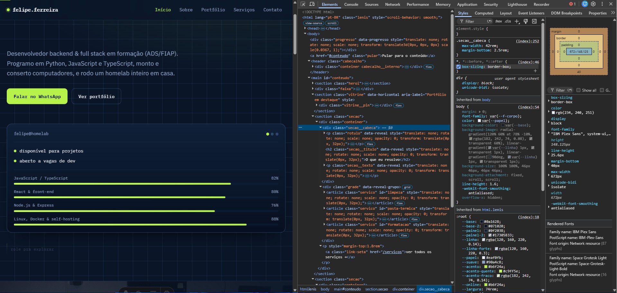Open the Portfólio navigation link
Image resolution: width=617 pixels, height=293 pixels.
(x=213, y=10)
